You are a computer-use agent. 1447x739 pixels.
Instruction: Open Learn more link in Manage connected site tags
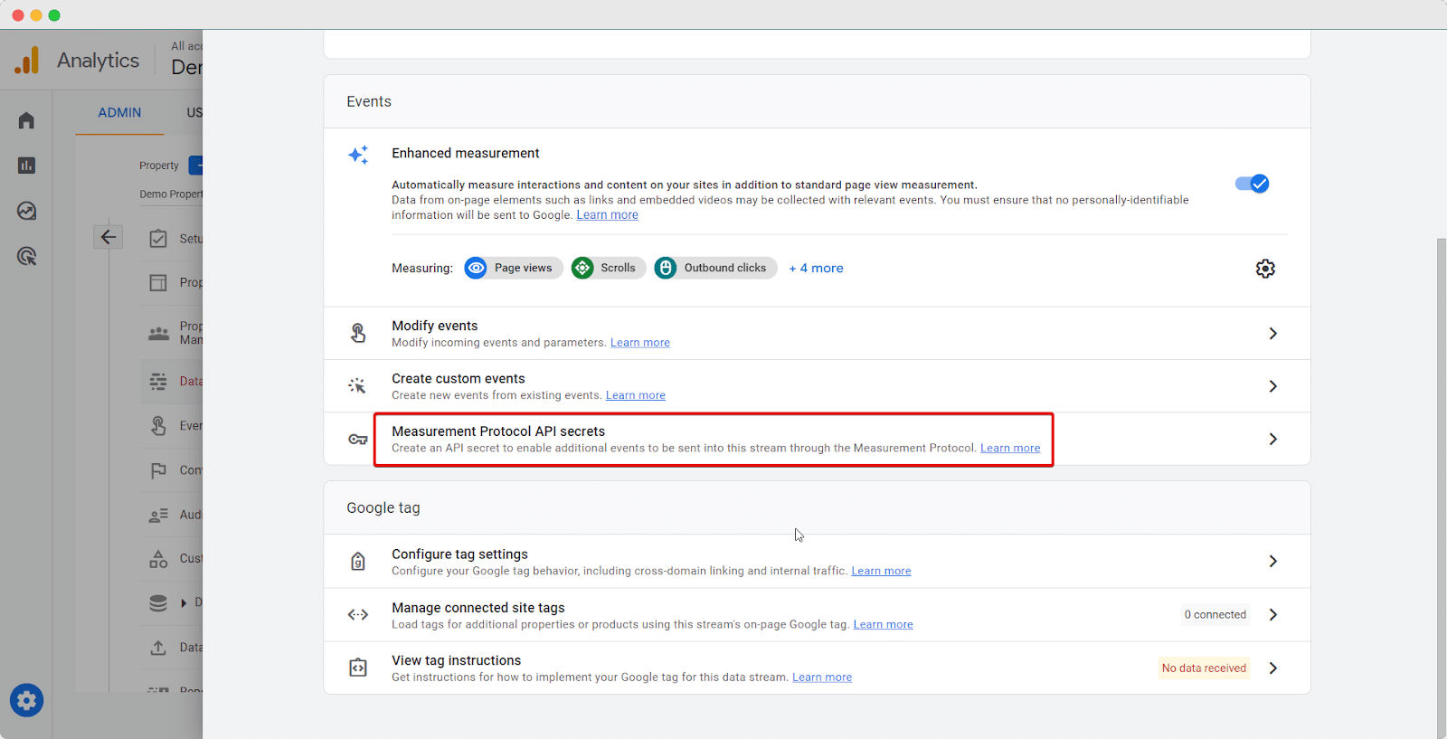pyautogui.click(x=884, y=625)
